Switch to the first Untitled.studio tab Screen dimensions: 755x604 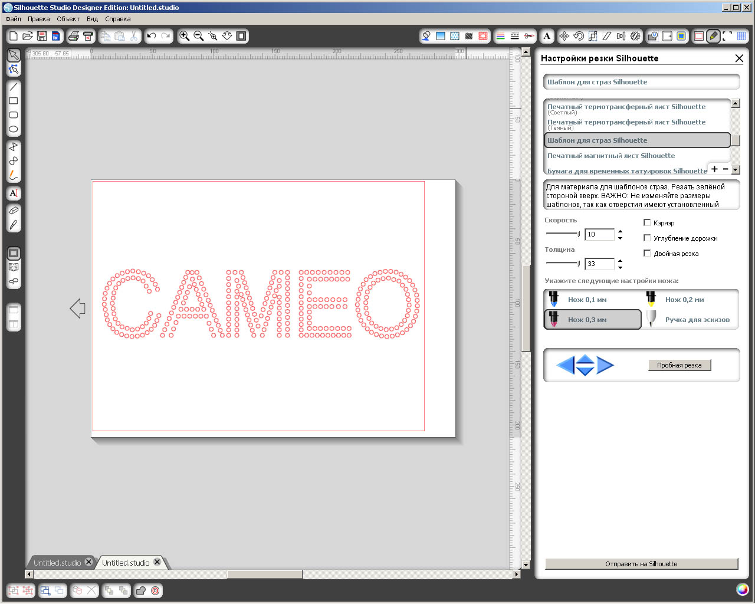[57, 563]
